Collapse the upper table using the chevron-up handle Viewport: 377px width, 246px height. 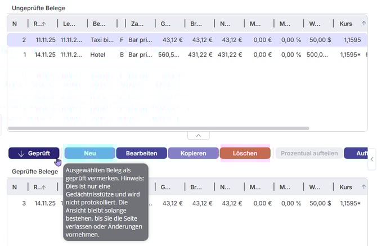198,136
